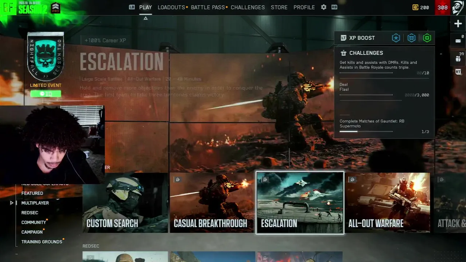Open the settings gear icon
This screenshot has width=466, height=262.
pyautogui.click(x=324, y=7)
